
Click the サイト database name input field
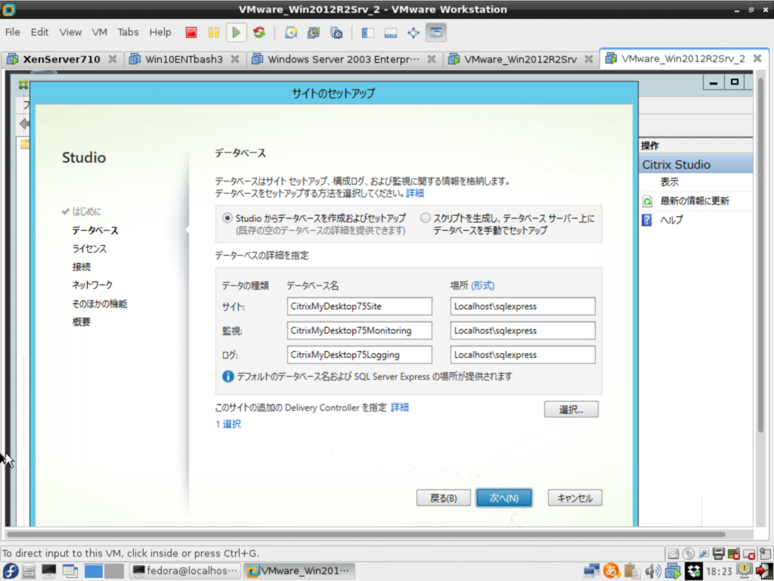(x=359, y=306)
